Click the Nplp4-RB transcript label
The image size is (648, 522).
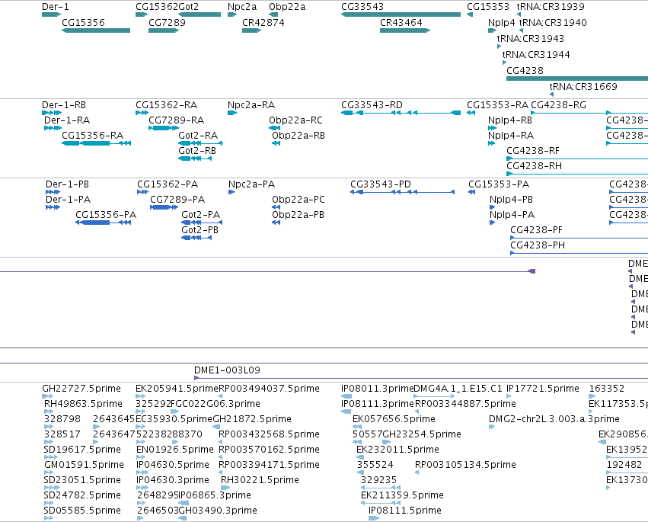point(510,120)
